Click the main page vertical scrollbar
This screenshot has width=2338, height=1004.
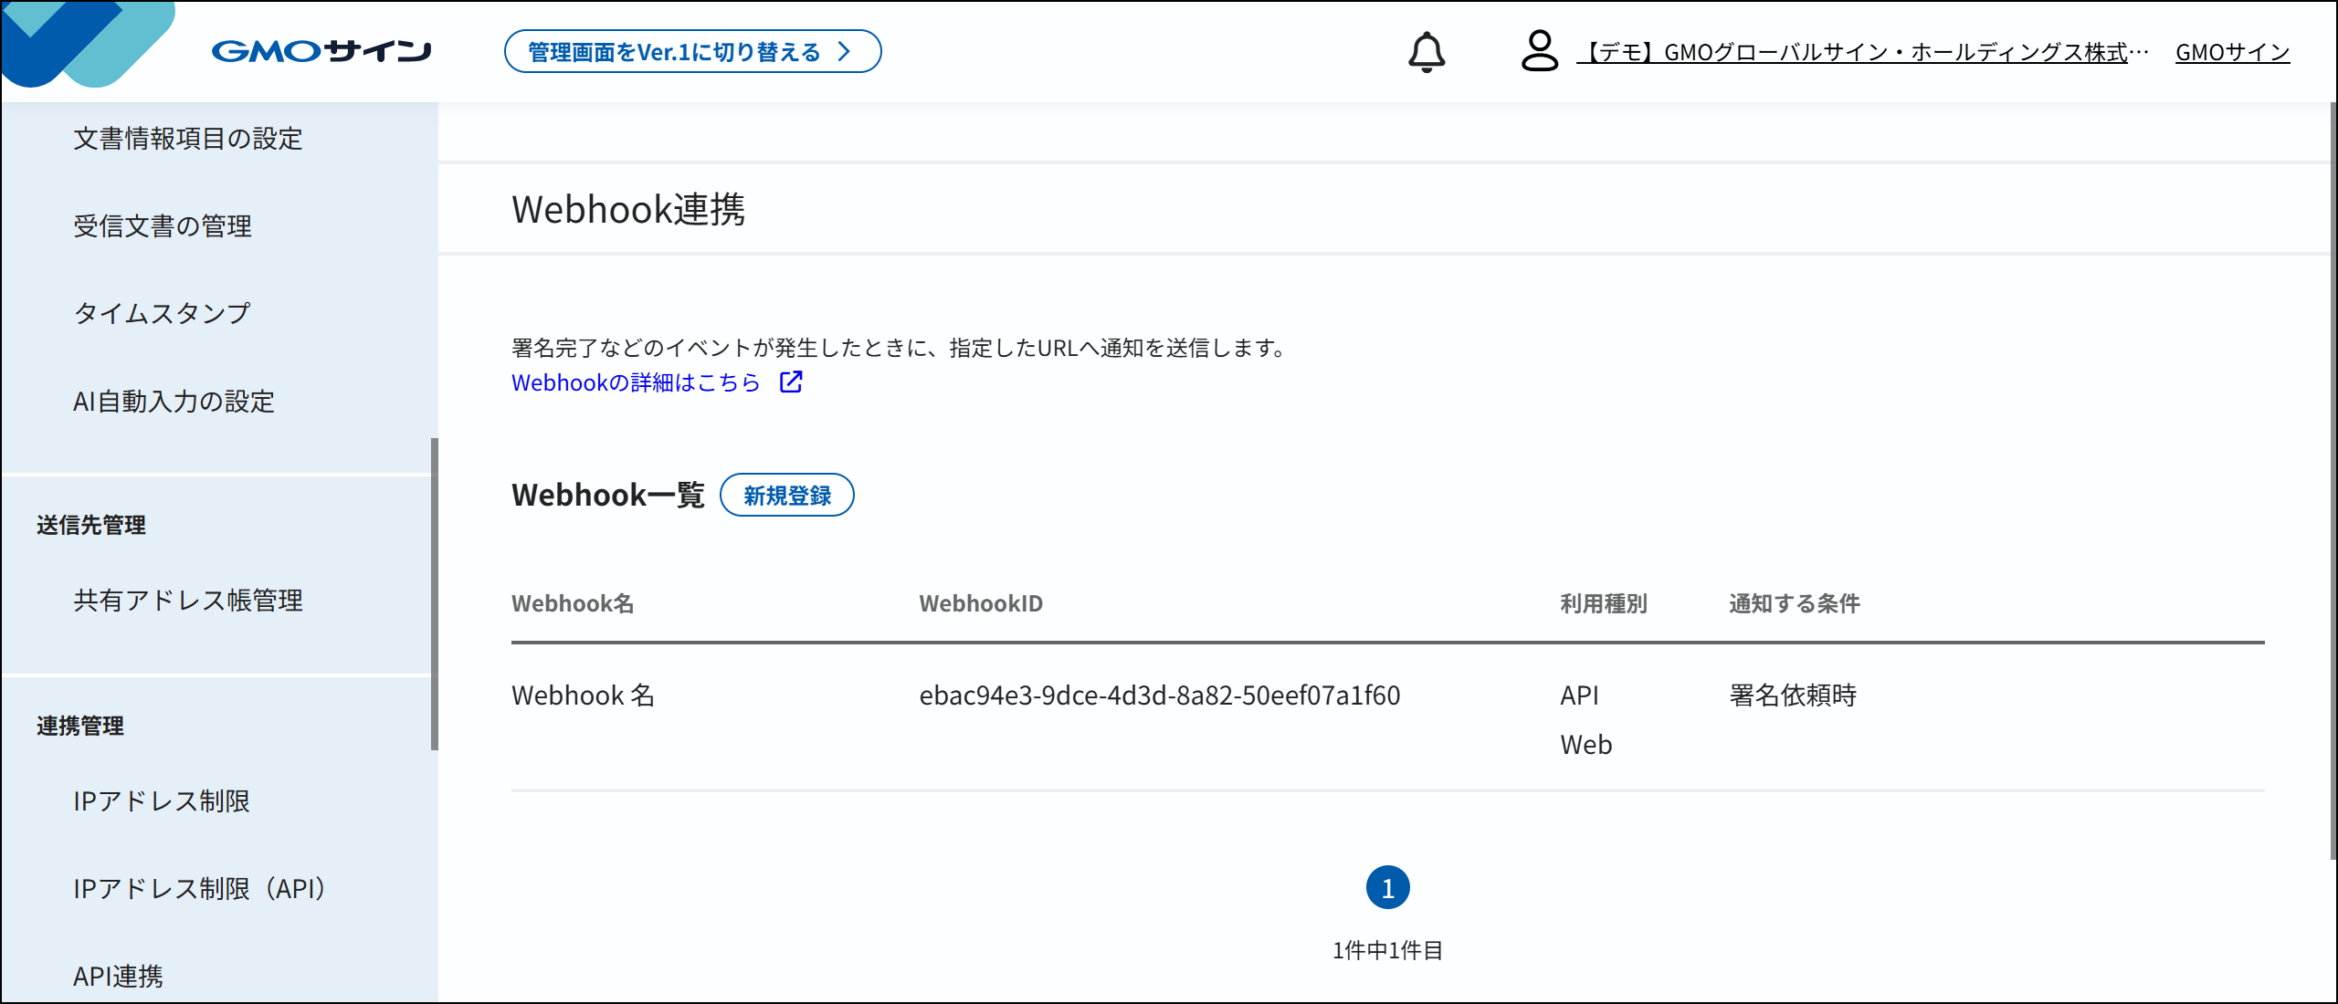2333,479
